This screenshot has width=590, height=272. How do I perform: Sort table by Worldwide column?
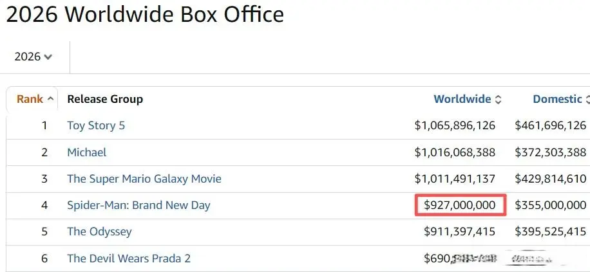(x=462, y=99)
